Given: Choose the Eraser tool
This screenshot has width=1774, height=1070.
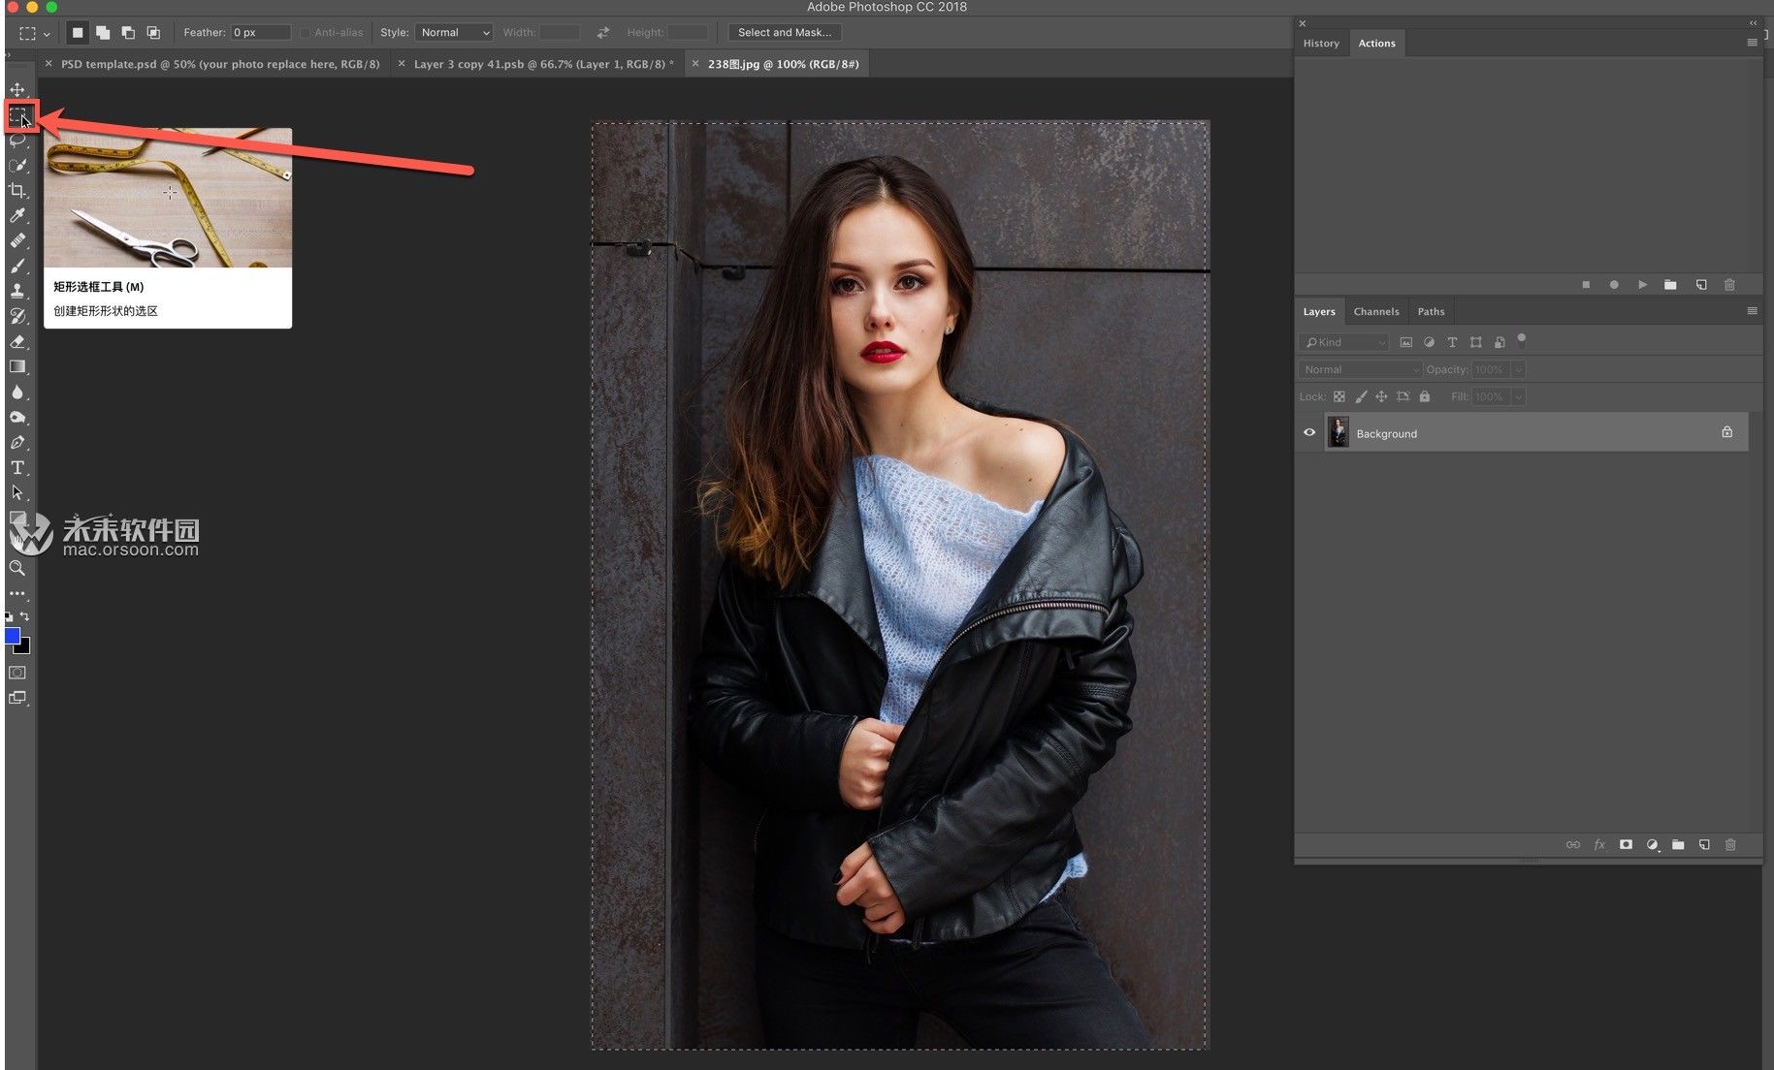Looking at the screenshot, I should (17, 341).
